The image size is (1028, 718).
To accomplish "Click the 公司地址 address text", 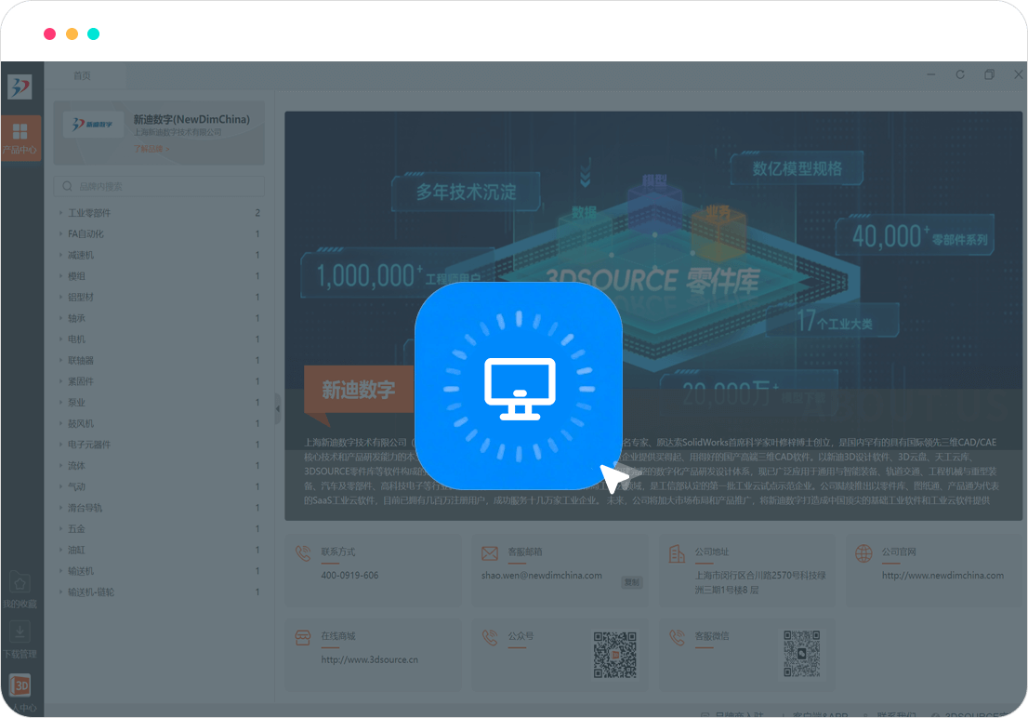I will click(x=760, y=583).
